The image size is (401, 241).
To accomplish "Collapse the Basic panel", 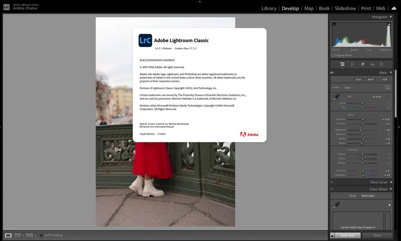I will pos(391,73).
